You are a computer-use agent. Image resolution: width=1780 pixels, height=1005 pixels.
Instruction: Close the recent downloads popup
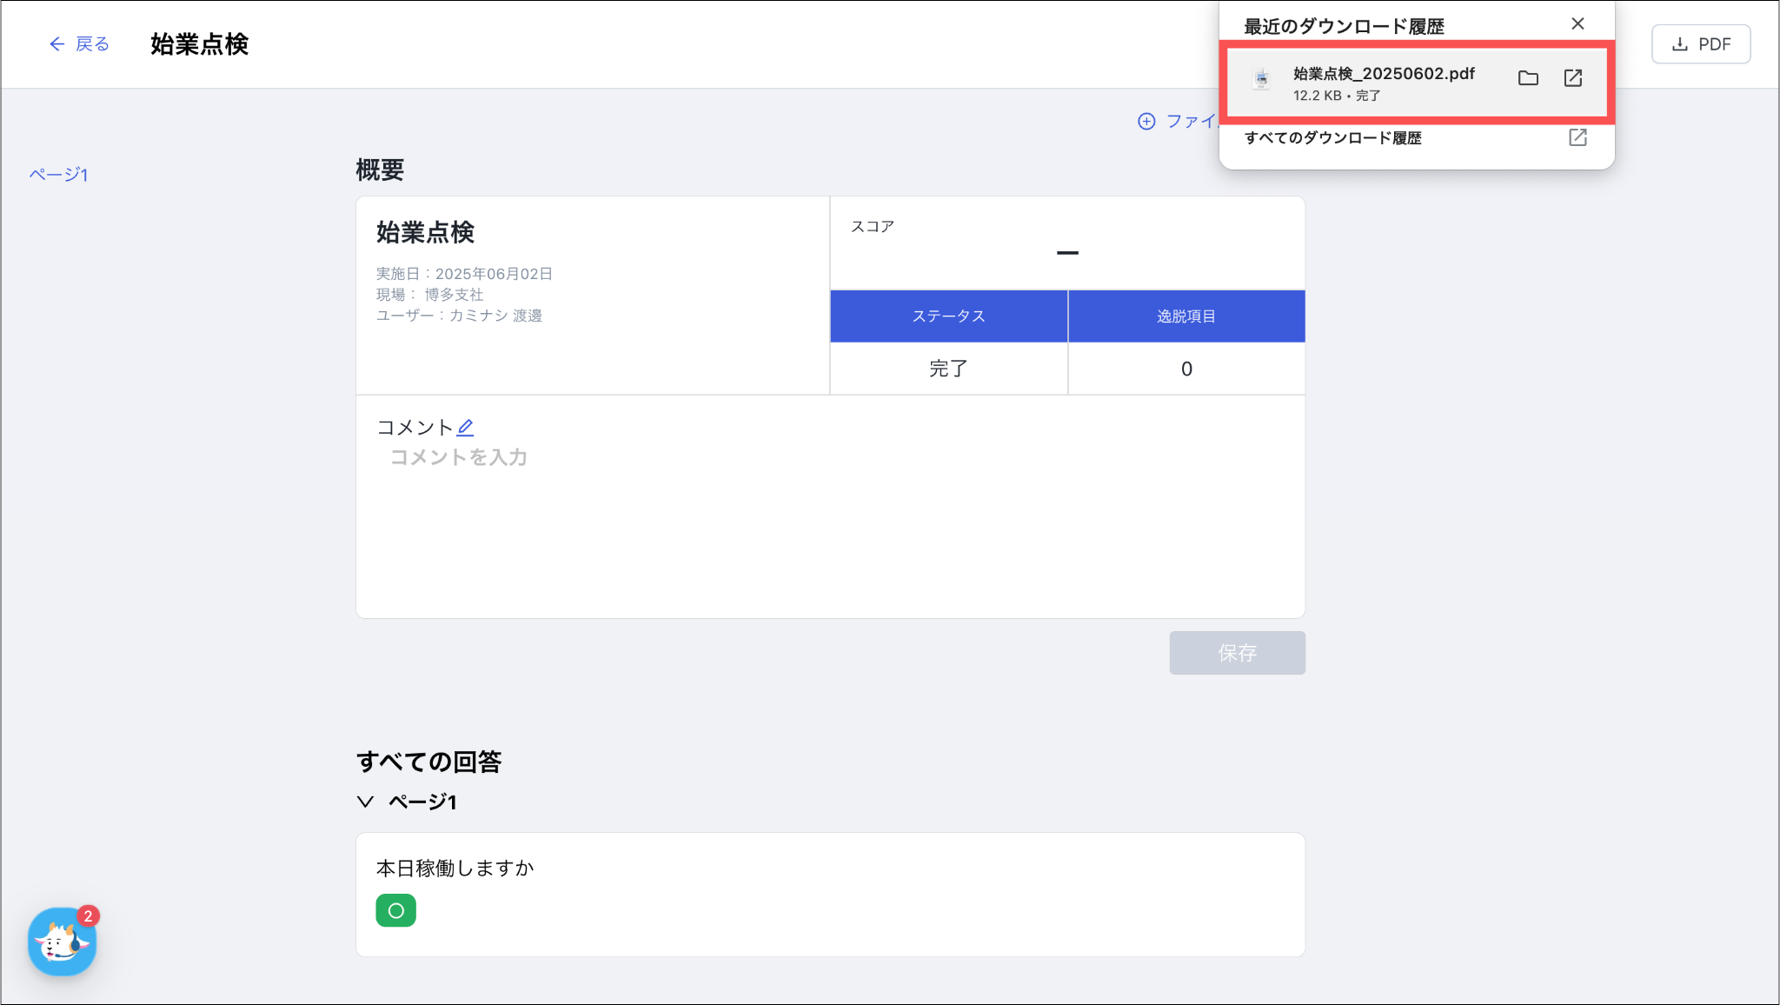pos(1577,24)
